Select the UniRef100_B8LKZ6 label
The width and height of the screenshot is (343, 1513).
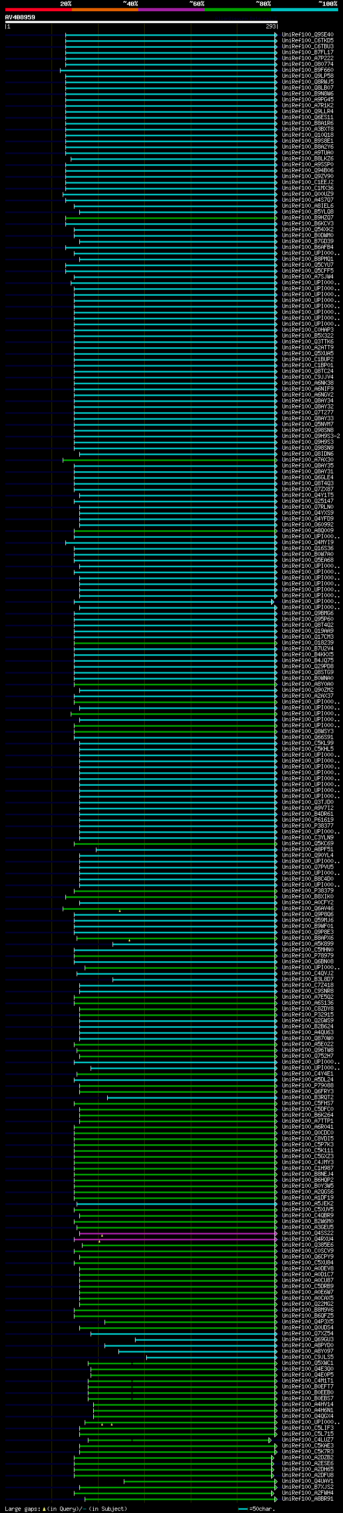pyautogui.click(x=308, y=158)
